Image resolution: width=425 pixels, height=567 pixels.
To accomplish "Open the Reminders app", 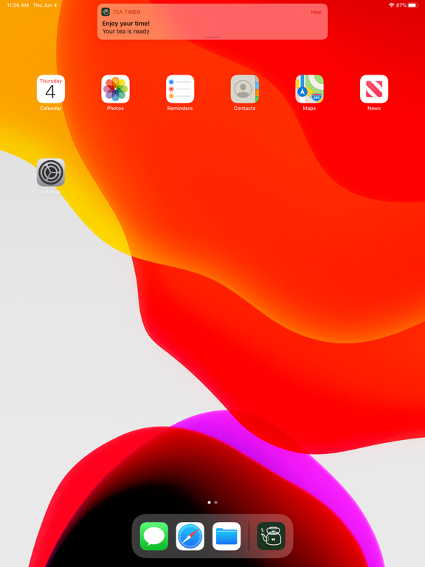I will (180, 89).
